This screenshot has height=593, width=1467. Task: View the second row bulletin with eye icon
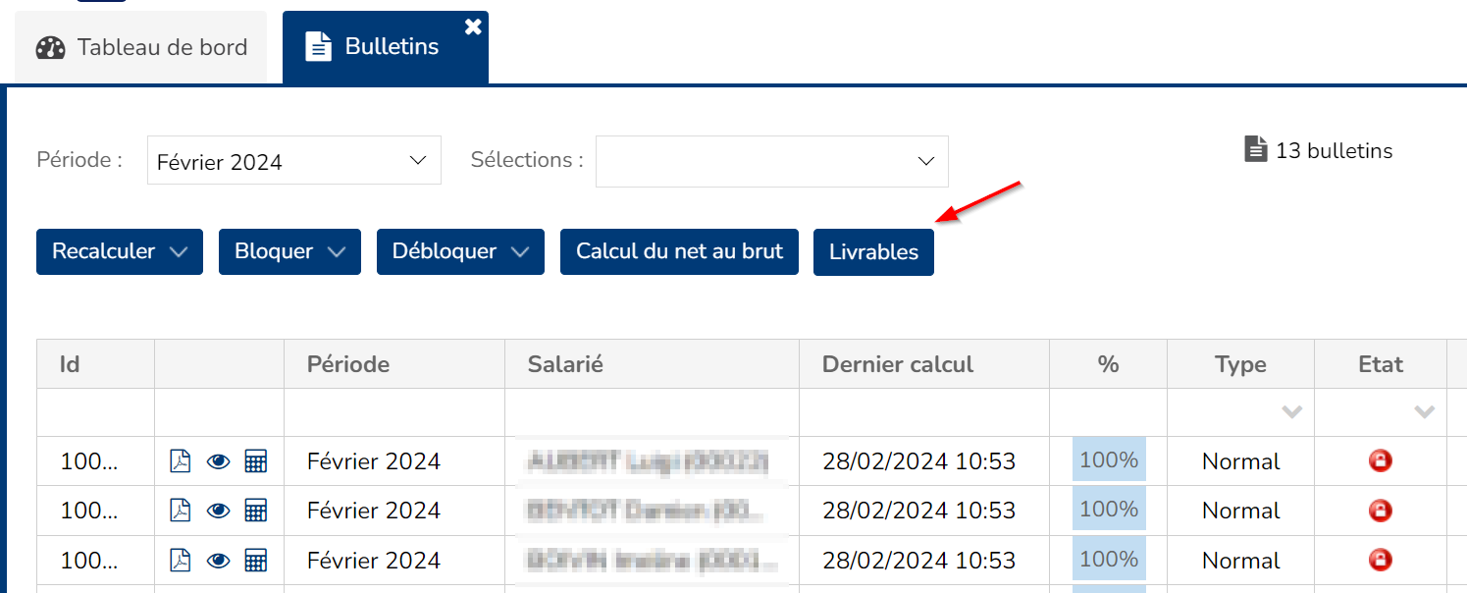218,511
